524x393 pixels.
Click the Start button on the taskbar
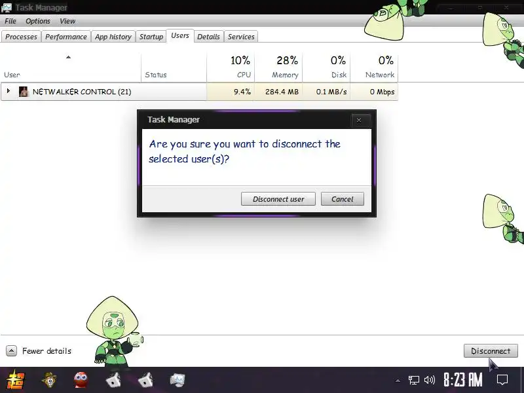pos(16,380)
